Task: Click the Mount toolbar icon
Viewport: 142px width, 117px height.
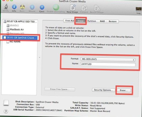Action: [32, 7]
